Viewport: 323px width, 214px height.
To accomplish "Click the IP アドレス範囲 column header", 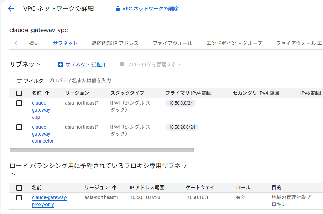I will click(x=147, y=188).
